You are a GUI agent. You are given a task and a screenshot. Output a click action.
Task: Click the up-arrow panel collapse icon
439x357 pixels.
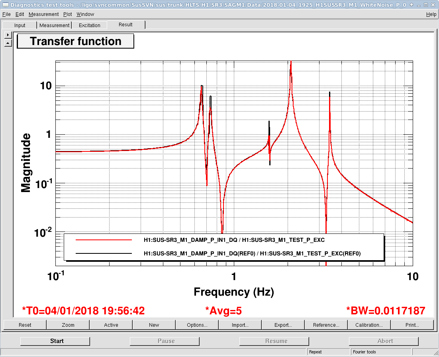click(8, 43)
